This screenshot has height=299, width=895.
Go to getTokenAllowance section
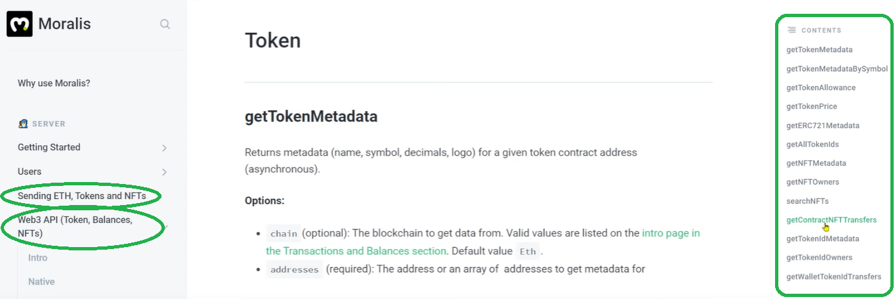click(821, 87)
